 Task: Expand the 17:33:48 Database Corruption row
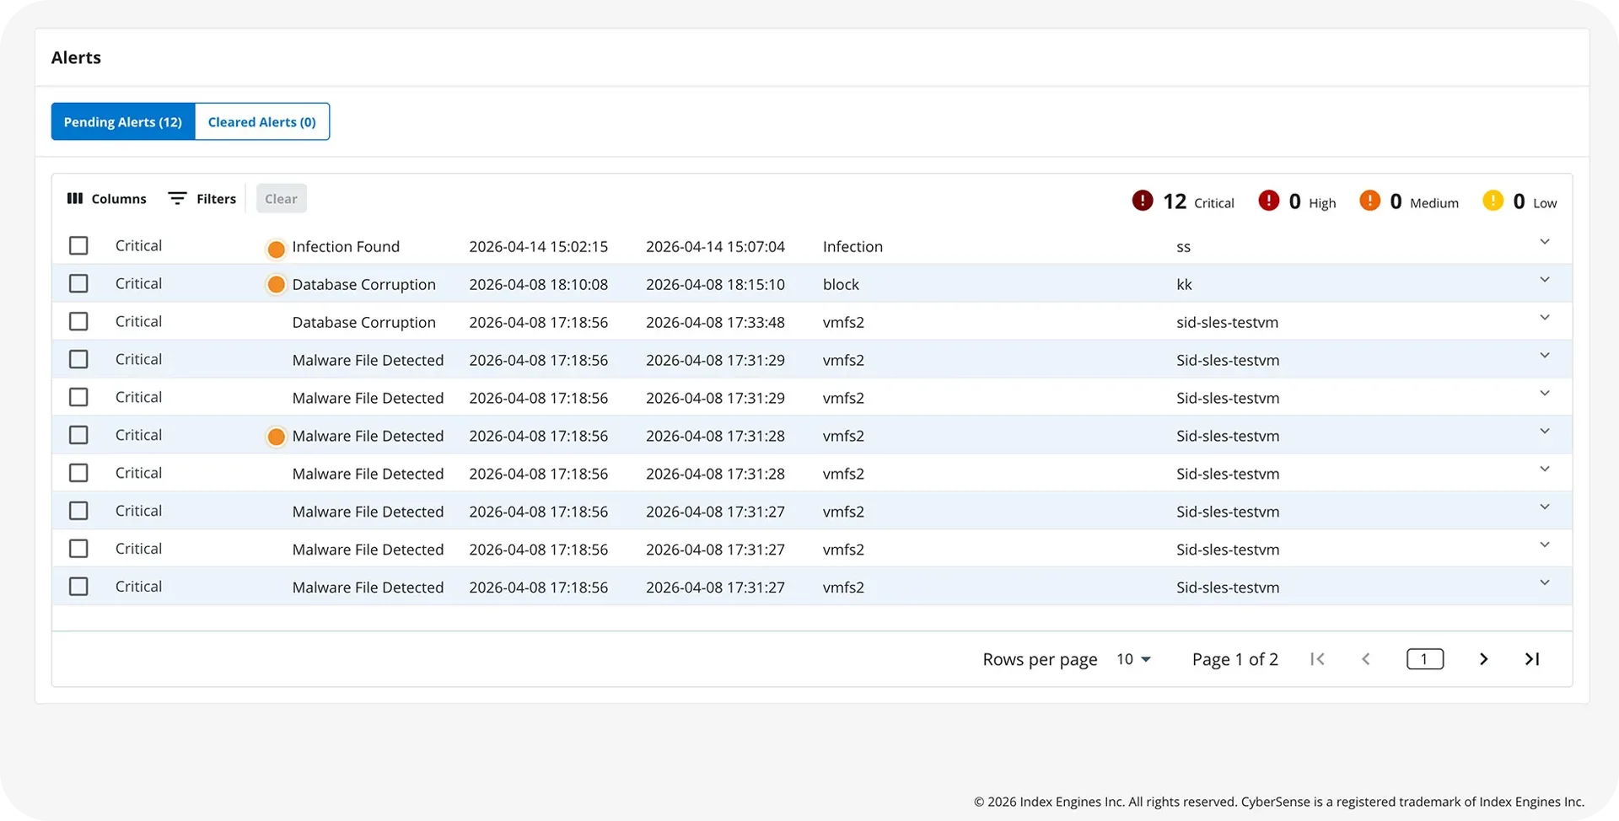[x=1545, y=318]
